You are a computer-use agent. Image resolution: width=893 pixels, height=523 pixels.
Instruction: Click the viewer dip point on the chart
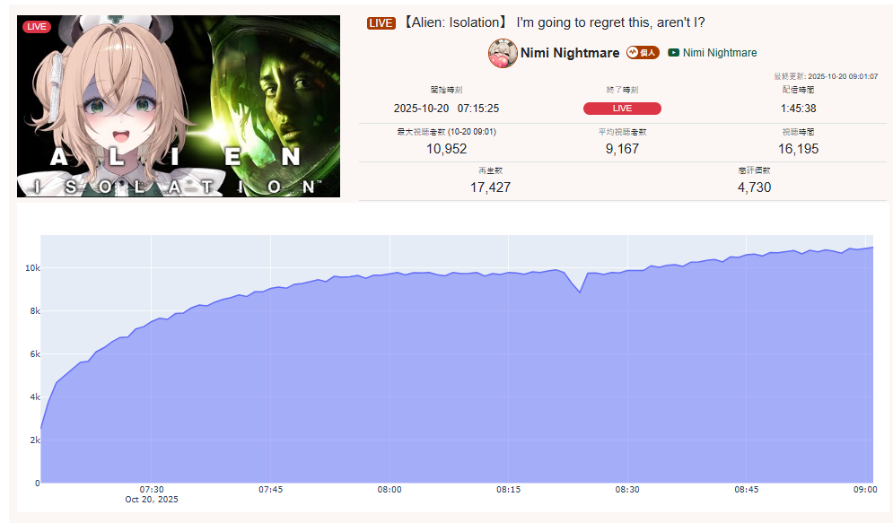pos(580,292)
